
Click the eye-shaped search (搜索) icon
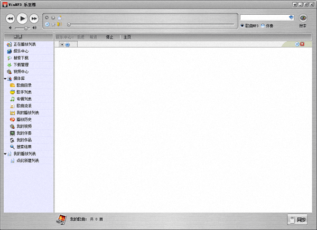[303, 18]
